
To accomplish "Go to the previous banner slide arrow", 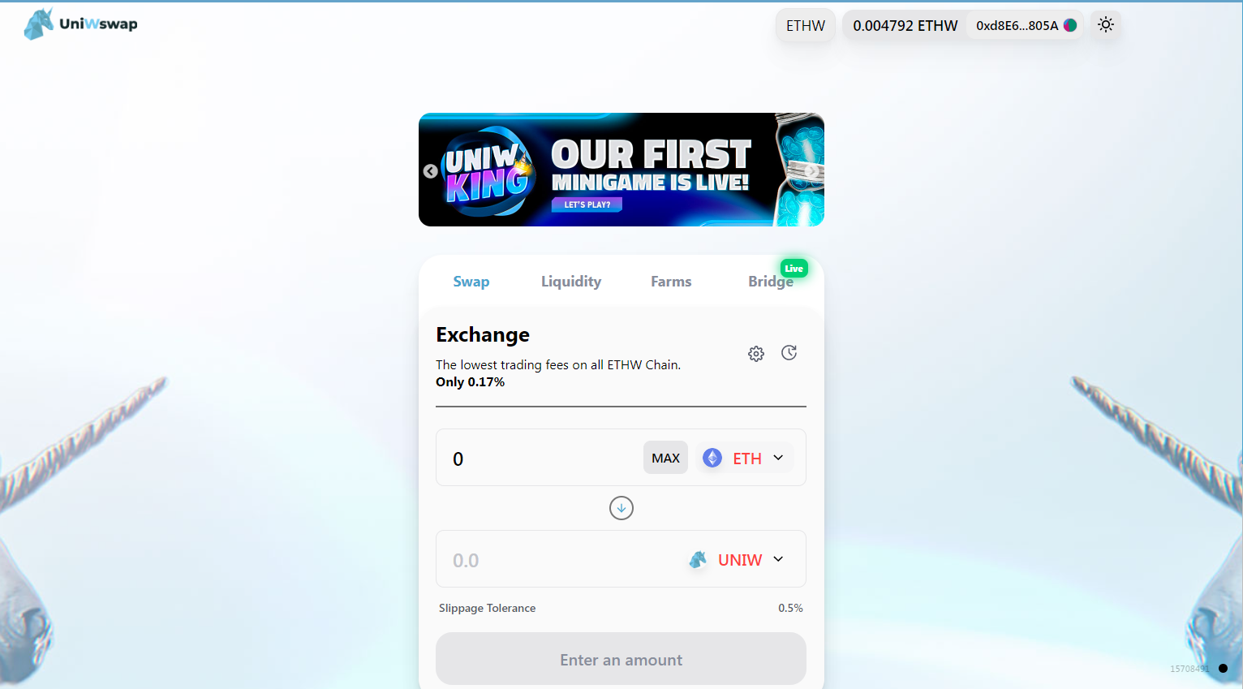I will point(431,171).
